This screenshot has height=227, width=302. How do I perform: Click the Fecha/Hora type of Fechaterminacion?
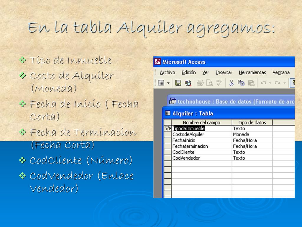(252, 146)
